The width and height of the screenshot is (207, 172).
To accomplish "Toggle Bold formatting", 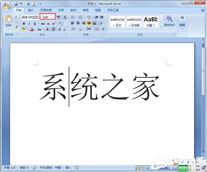I will [x=24, y=23].
